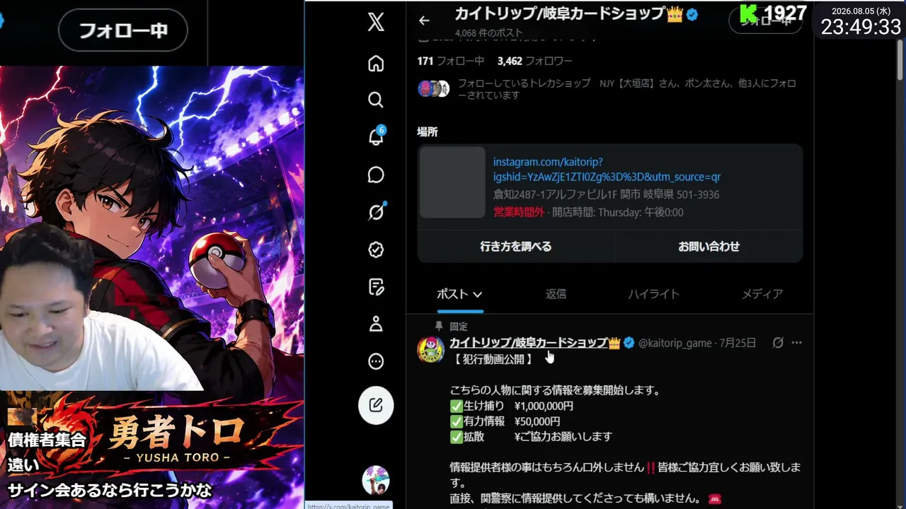Click the 勇者ドロ name banner on stream overlay
Viewport: 906px width, 509px height.
176,437
